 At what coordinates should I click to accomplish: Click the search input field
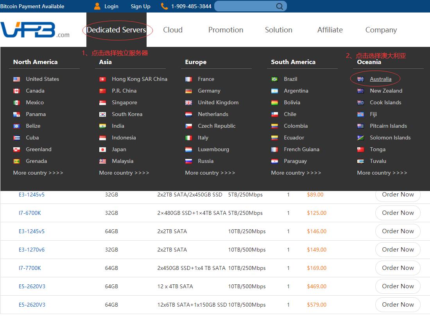tap(244, 6)
